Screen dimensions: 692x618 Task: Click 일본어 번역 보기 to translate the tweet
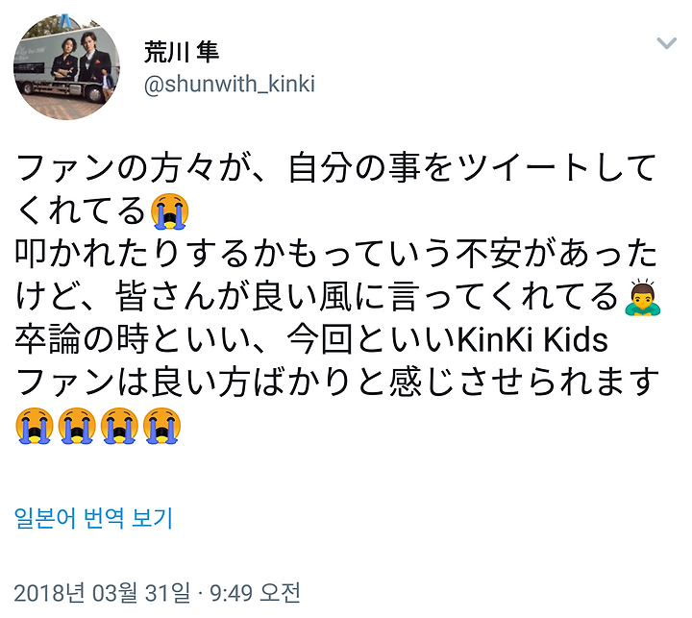point(93,518)
